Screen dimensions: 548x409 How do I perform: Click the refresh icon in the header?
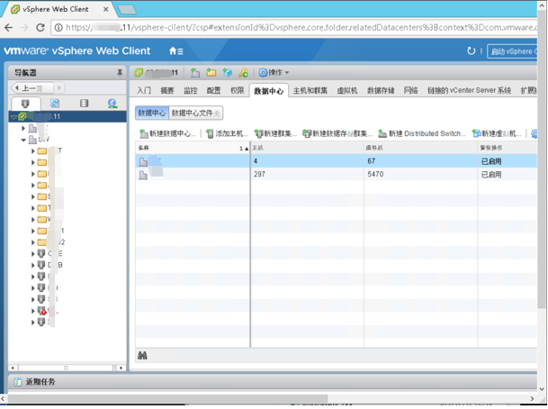(471, 51)
